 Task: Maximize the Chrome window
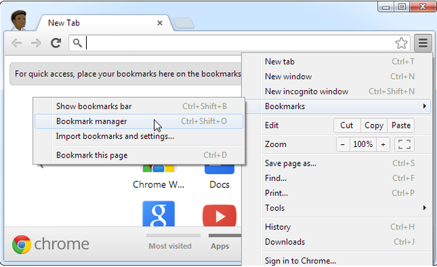pyautogui.click(x=402, y=7)
